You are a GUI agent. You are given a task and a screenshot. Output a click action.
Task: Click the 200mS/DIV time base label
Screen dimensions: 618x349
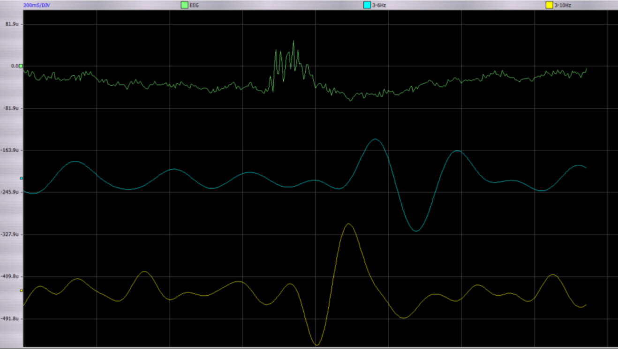point(37,5)
